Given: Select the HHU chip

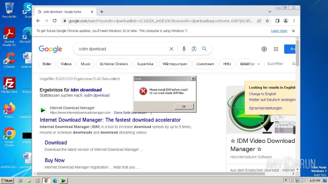Looking at the screenshot, I should pyautogui.click(x=227, y=64).
